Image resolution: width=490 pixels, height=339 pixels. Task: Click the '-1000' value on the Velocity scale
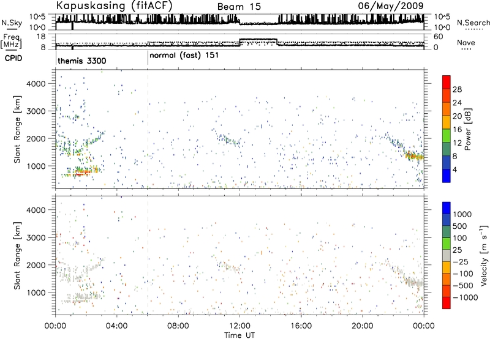pos(466,297)
